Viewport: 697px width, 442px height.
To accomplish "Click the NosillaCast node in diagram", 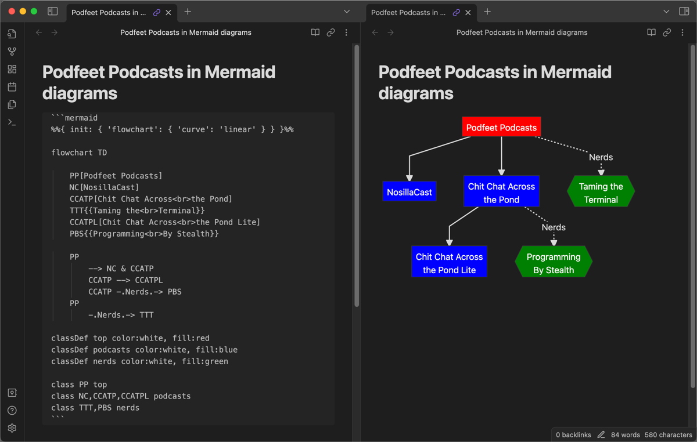I will [409, 192].
